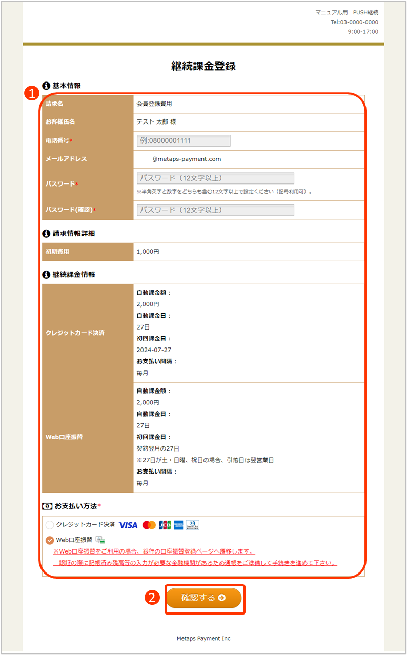Image resolution: width=407 pixels, height=655 pixels.
Task: Click the red circle marker number 2
Action: [x=152, y=598]
